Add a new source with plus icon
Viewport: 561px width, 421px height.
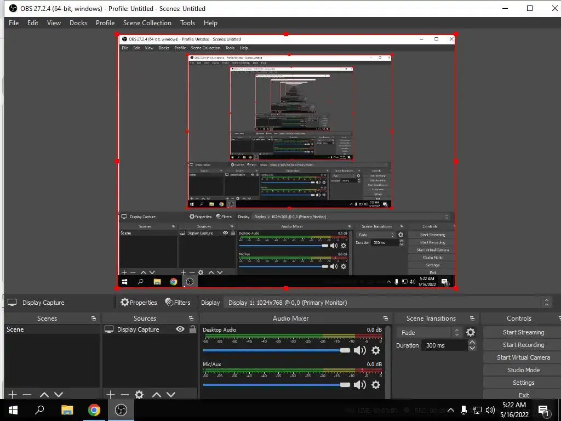click(x=111, y=395)
